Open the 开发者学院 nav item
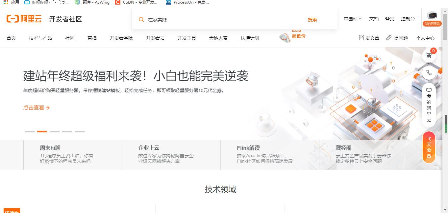 point(121,38)
